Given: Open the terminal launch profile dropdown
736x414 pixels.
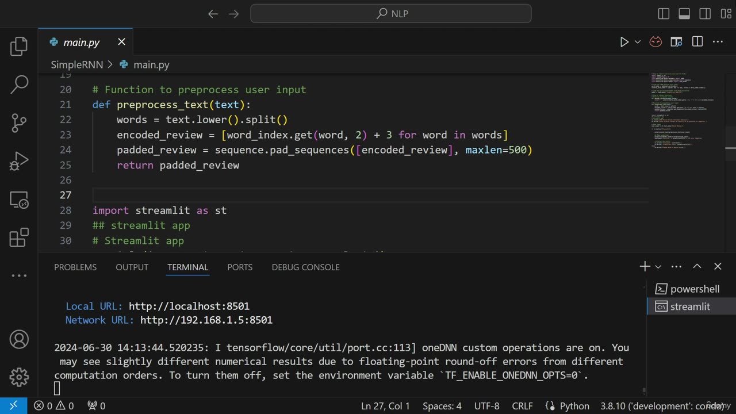Looking at the screenshot, I should pyautogui.click(x=658, y=266).
